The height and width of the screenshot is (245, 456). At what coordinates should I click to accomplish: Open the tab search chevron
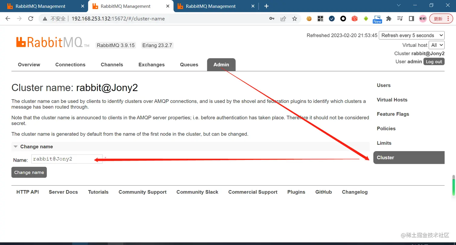coord(399,5)
